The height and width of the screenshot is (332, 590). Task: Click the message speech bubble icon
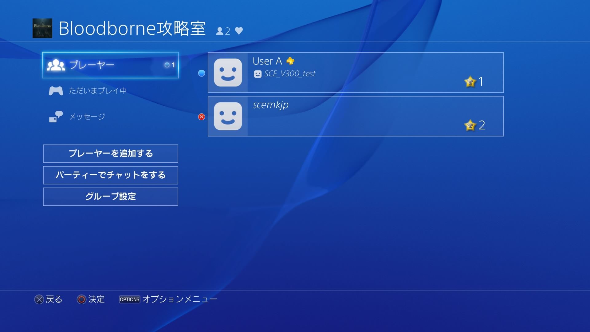pyautogui.click(x=56, y=117)
